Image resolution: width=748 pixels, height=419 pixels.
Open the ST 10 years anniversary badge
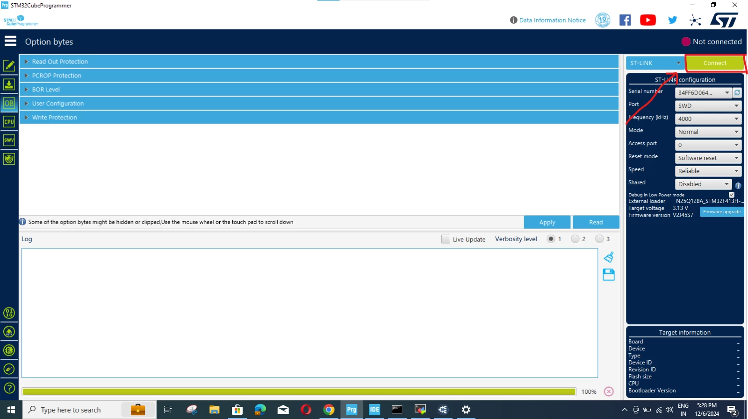(603, 20)
